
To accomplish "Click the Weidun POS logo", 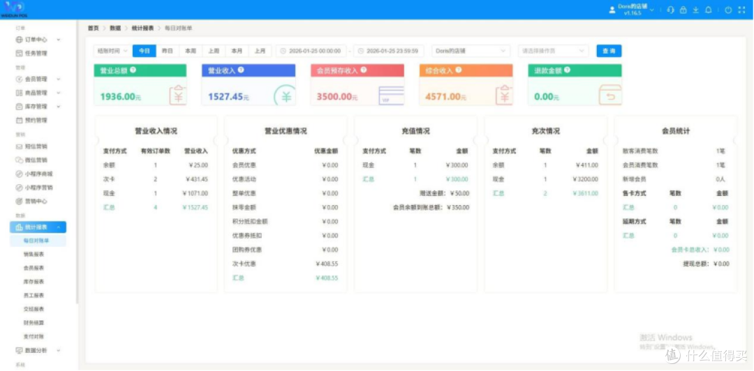I will (x=13, y=9).
